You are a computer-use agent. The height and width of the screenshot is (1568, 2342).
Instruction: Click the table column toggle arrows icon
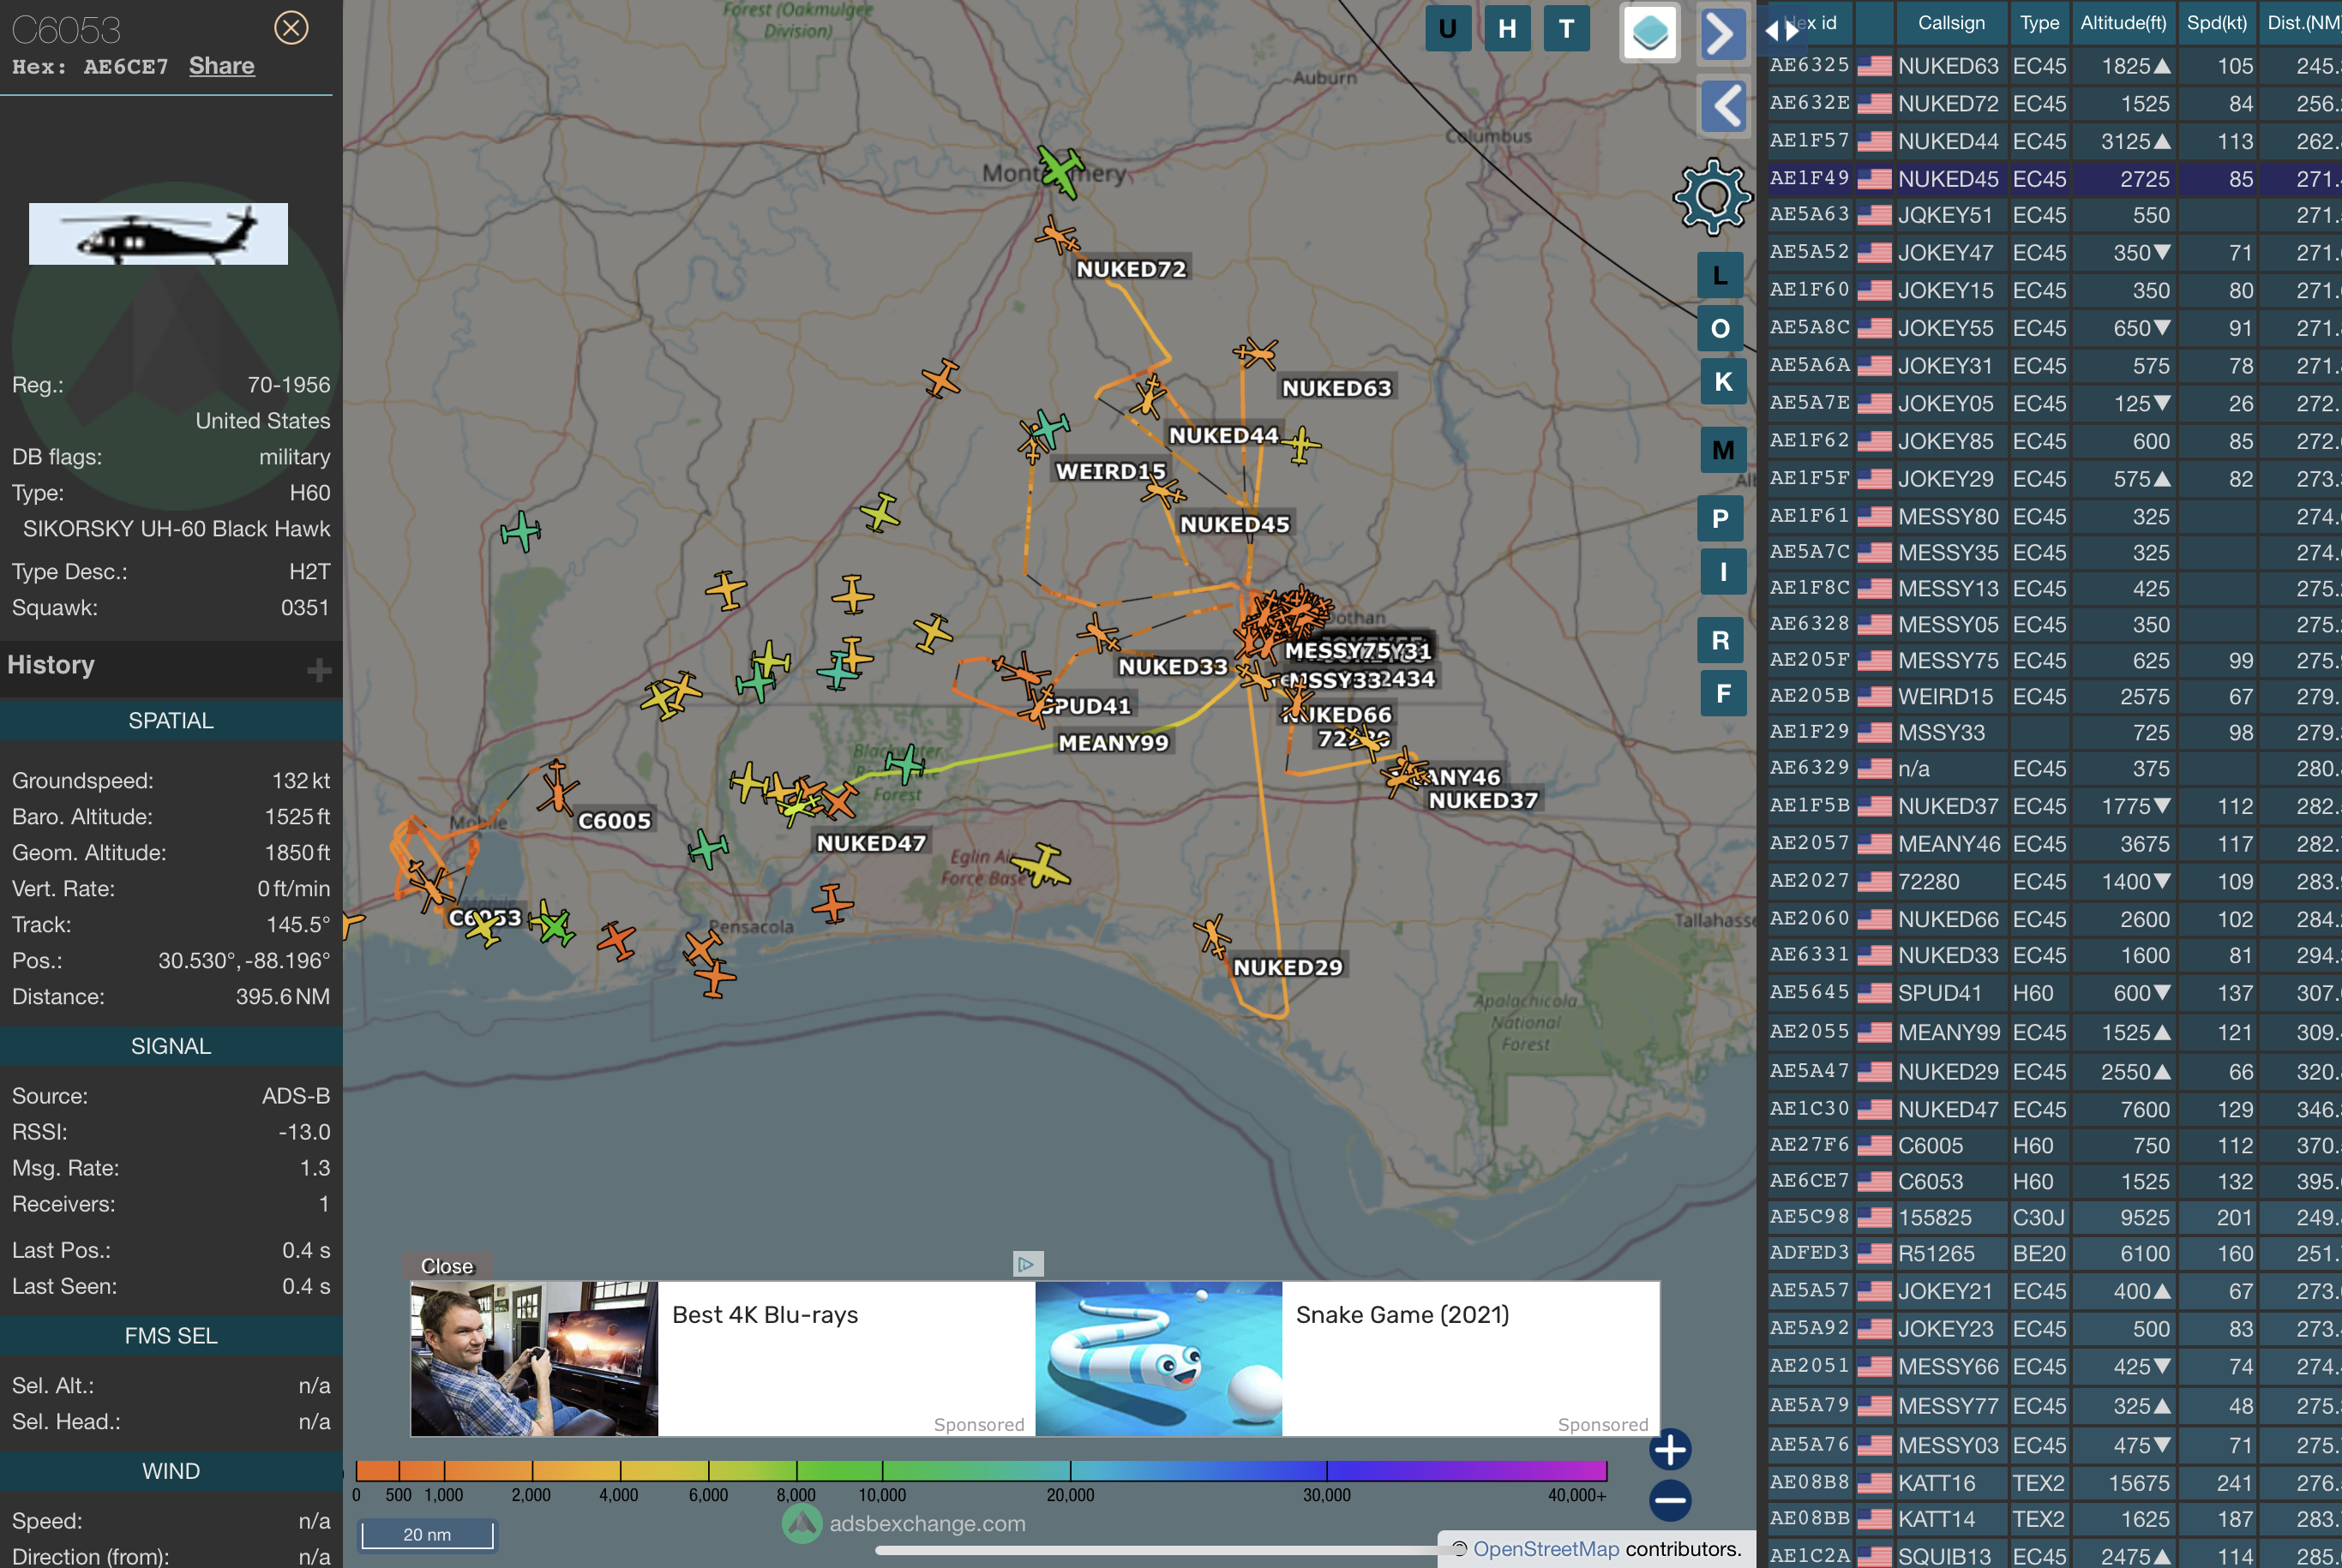(1781, 30)
